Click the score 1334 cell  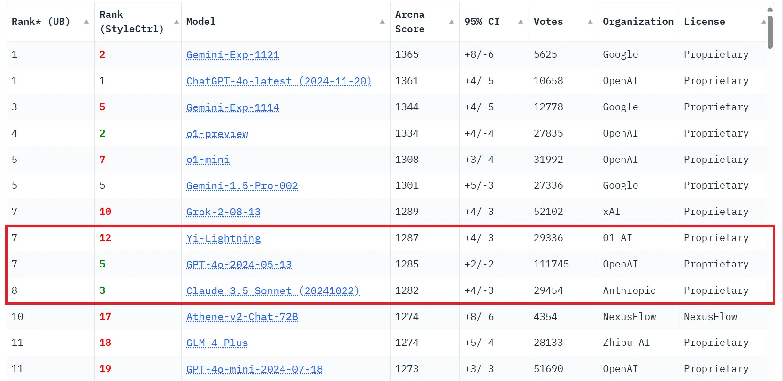(x=407, y=133)
